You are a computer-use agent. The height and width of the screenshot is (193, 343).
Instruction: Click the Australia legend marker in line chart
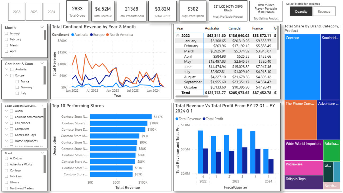[73, 35]
